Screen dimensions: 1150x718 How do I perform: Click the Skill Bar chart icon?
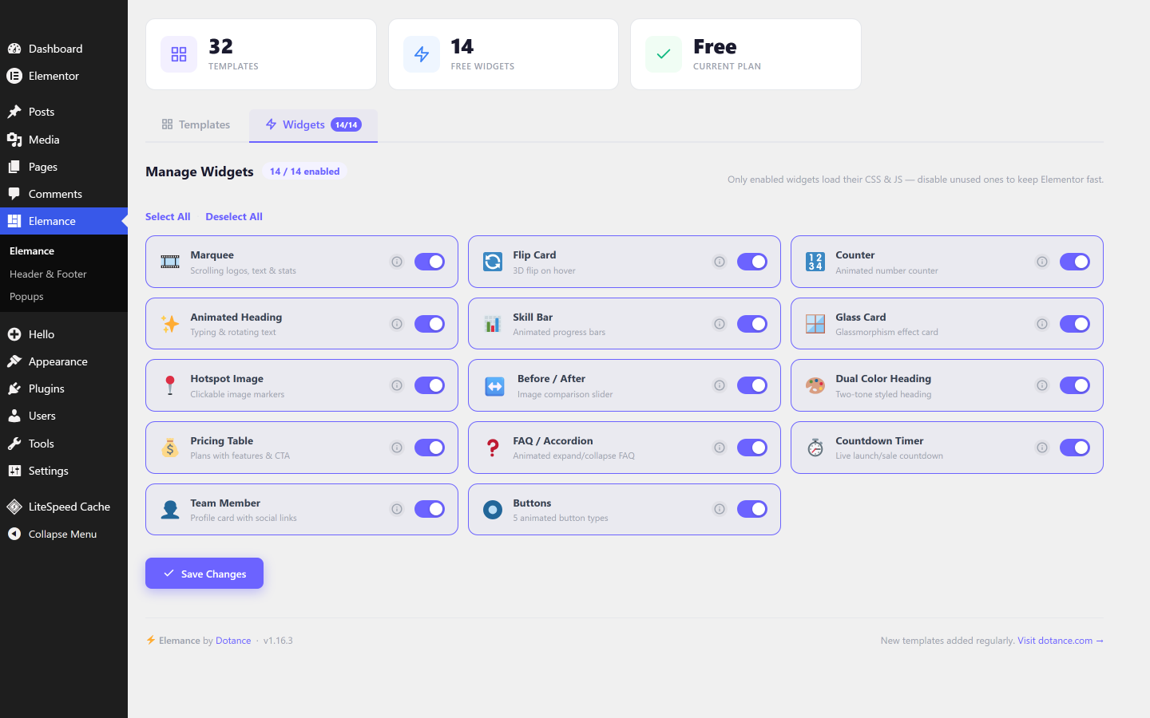493,324
